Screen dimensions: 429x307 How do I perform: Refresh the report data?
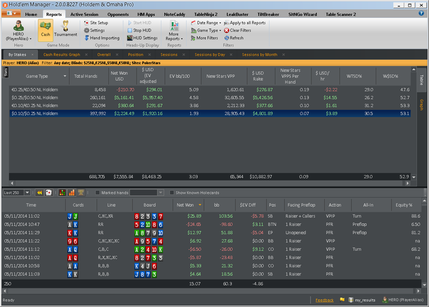tap(234, 38)
